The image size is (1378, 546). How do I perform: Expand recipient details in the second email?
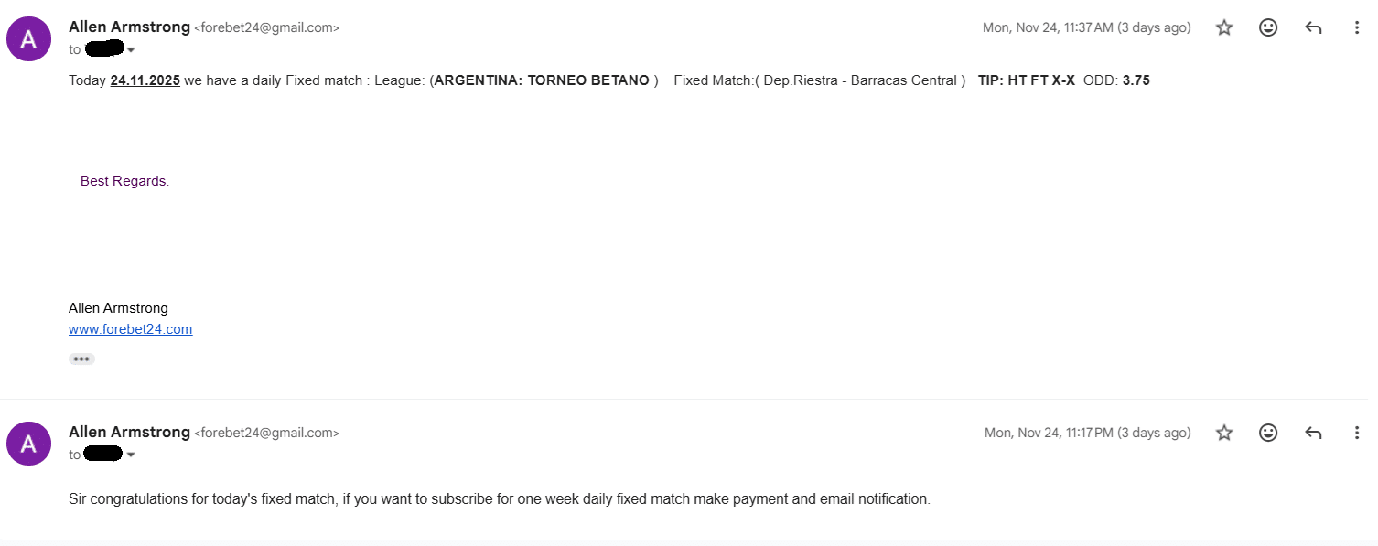coord(131,455)
